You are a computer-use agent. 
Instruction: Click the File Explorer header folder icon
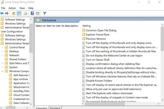coord(38,20)
